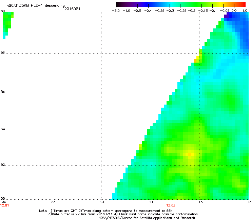Click the latitude label '52'
251x220 pixels.
coord(3,164)
